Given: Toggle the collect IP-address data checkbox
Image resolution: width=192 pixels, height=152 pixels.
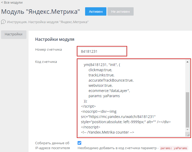Looking at the screenshot, I should click(x=79, y=143).
